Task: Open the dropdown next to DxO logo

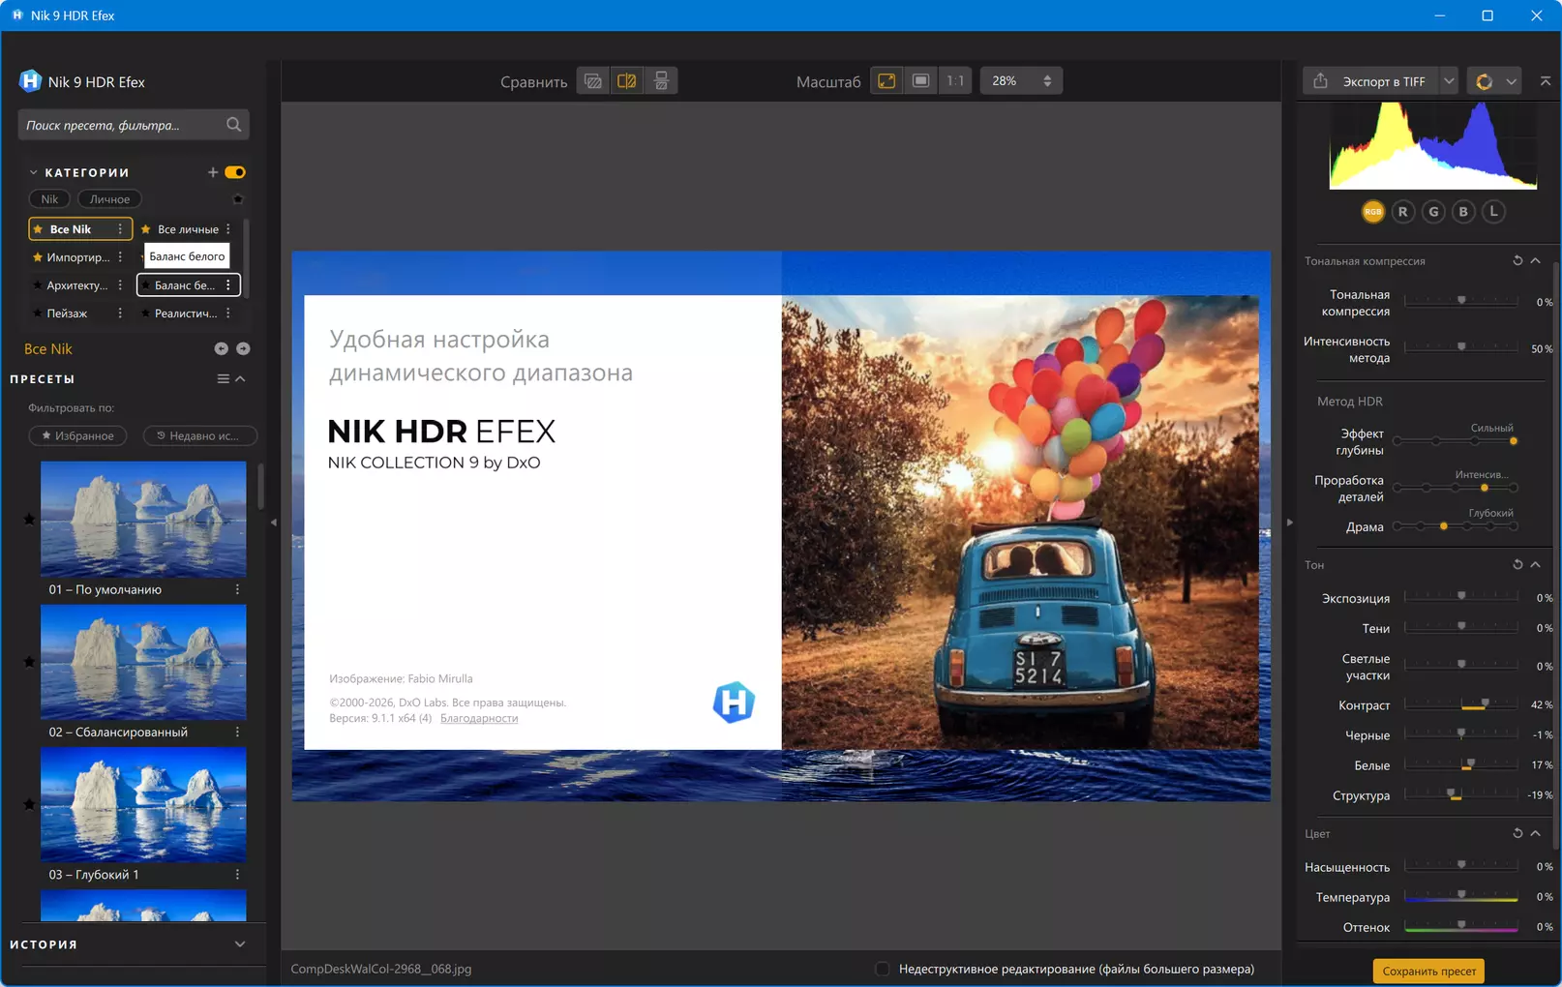Action: (1511, 81)
